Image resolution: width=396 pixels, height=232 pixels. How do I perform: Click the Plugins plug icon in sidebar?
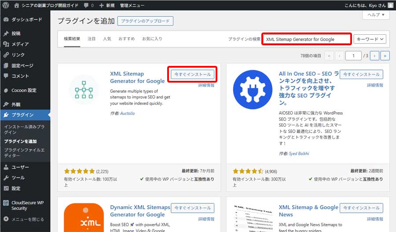pyautogui.click(x=6, y=115)
